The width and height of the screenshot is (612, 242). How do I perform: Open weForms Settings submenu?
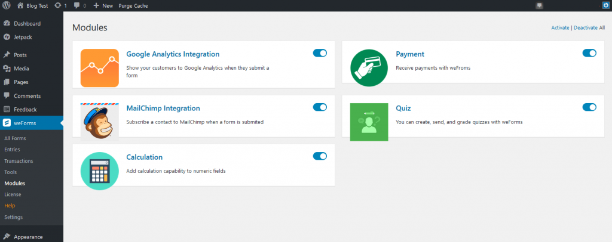point(14,217)
